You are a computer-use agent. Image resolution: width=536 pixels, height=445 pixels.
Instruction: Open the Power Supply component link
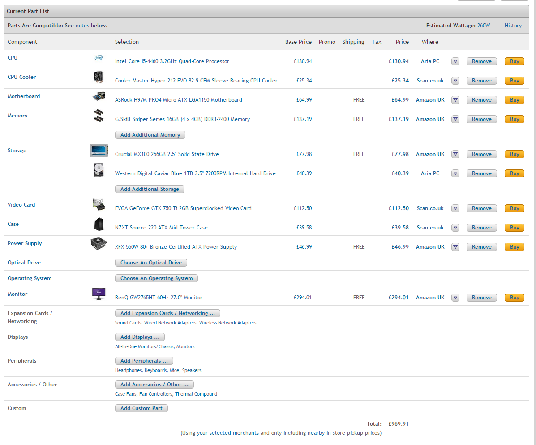pos(25,243)
